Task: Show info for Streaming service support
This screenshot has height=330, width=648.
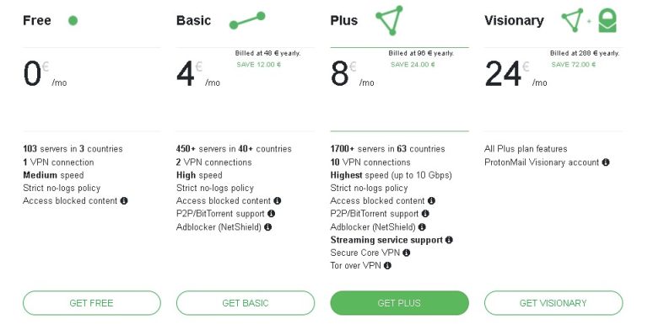Action: pos(449,240)
